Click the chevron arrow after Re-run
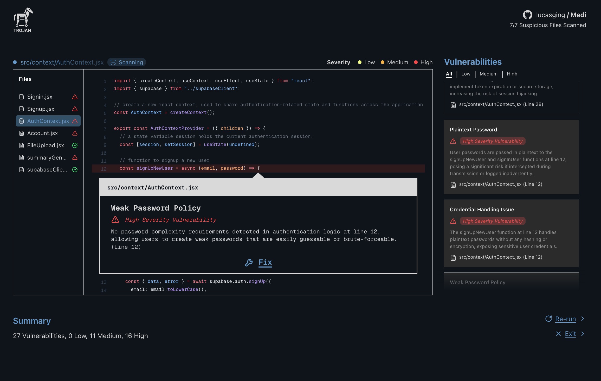Image resolution: width=601 pixels, height=381 pixels. point(583,319)
